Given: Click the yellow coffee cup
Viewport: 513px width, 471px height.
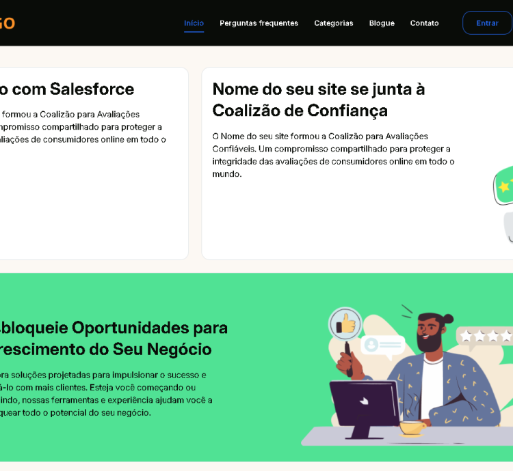Looking at the screenshot, I should coord(412,428).
